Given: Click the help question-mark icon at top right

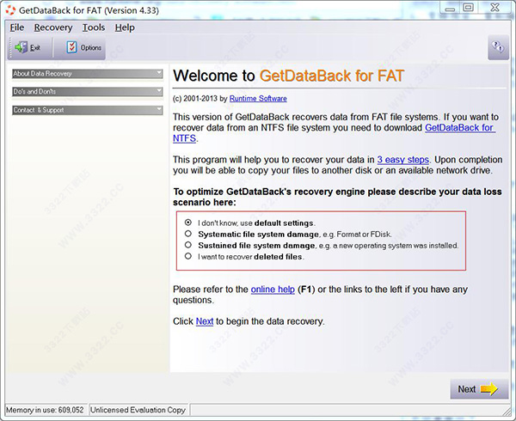Looking at the screenshot, I should (498, 47).
